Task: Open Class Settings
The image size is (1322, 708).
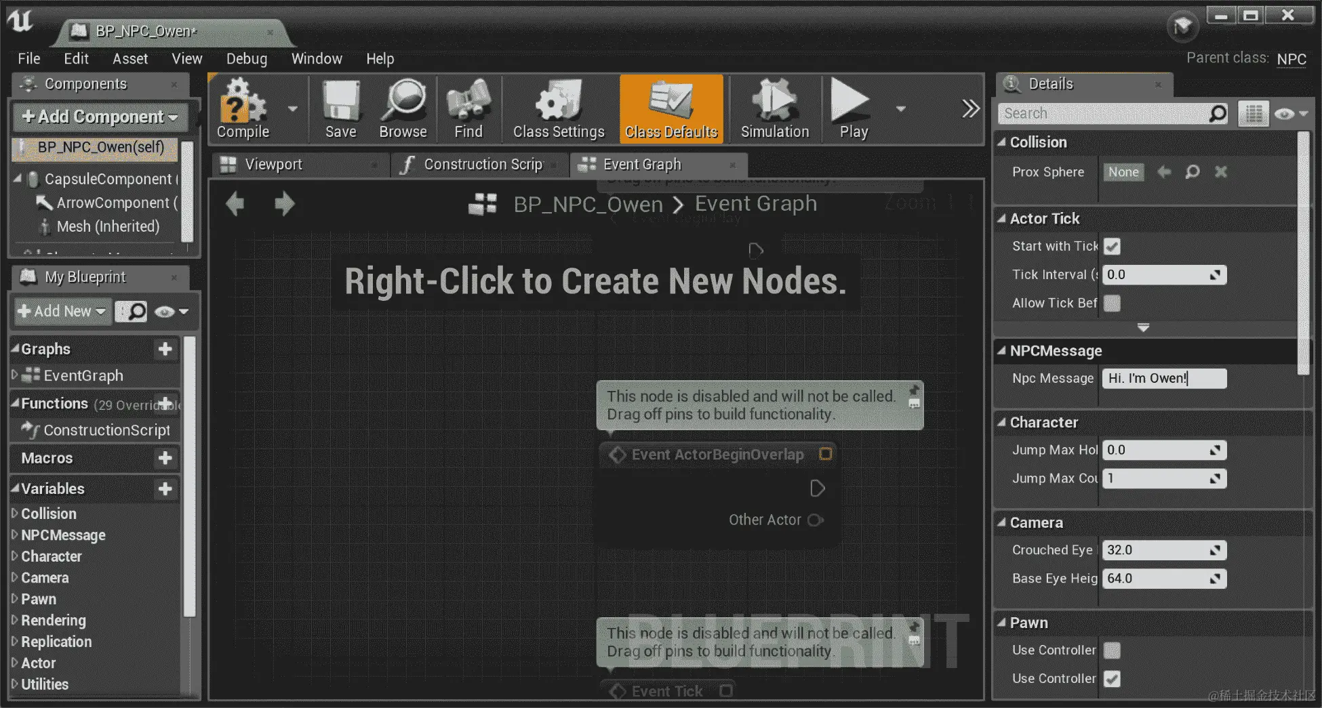Action: (x=559, y=109)
